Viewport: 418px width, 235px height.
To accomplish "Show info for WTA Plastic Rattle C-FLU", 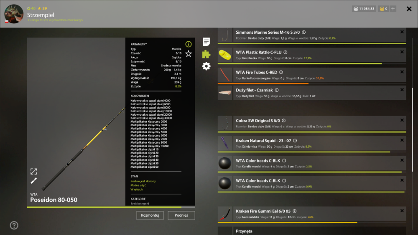I will pyautogui.click(x=285, y=53).
